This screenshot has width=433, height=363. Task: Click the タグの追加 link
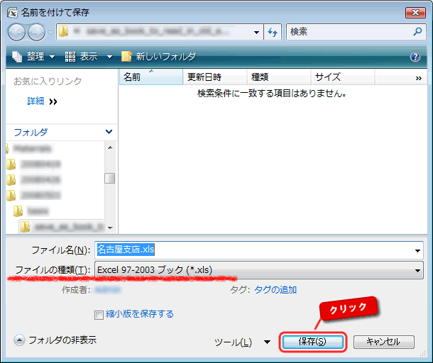tap(275, 290)
